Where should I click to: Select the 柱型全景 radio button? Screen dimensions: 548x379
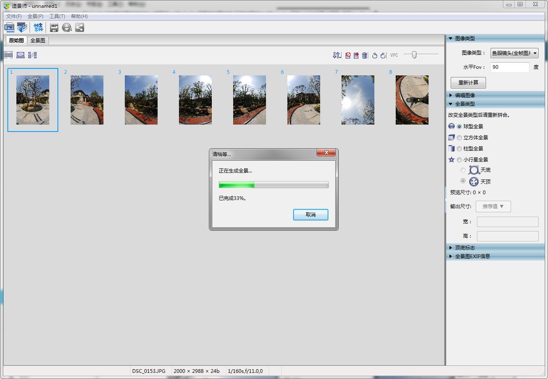(459, 149)
